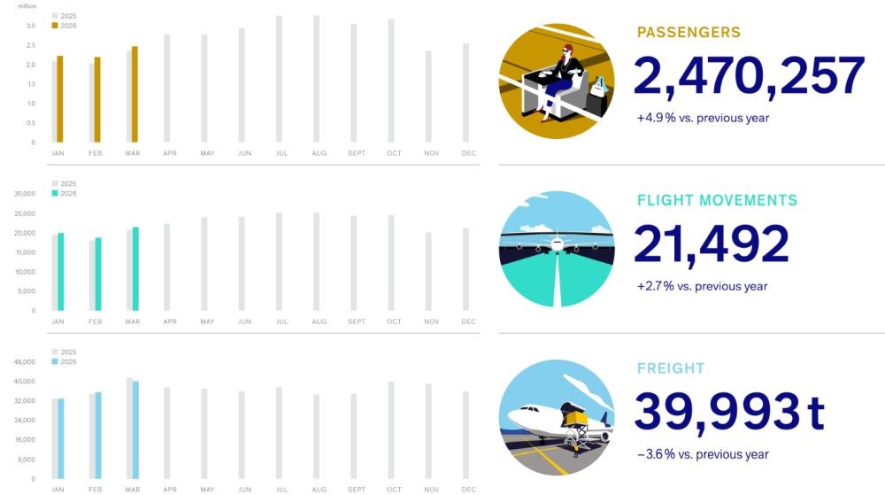
Task: Click the July gray bar in passengers chart
Action: [279, 79]
